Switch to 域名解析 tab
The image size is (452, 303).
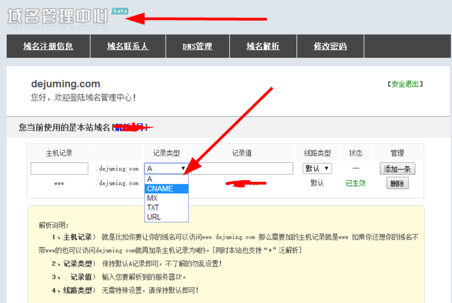click(x=263, y=46)
